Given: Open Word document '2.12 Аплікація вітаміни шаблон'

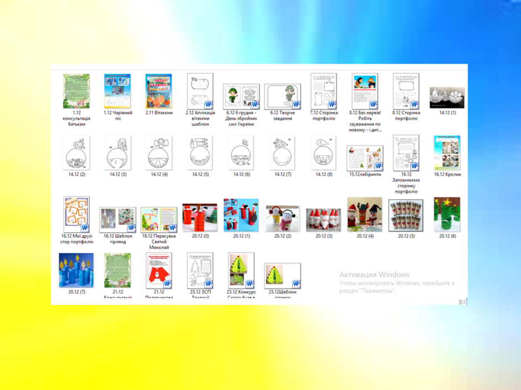Looking at the screenshot, I should point(200,91).
